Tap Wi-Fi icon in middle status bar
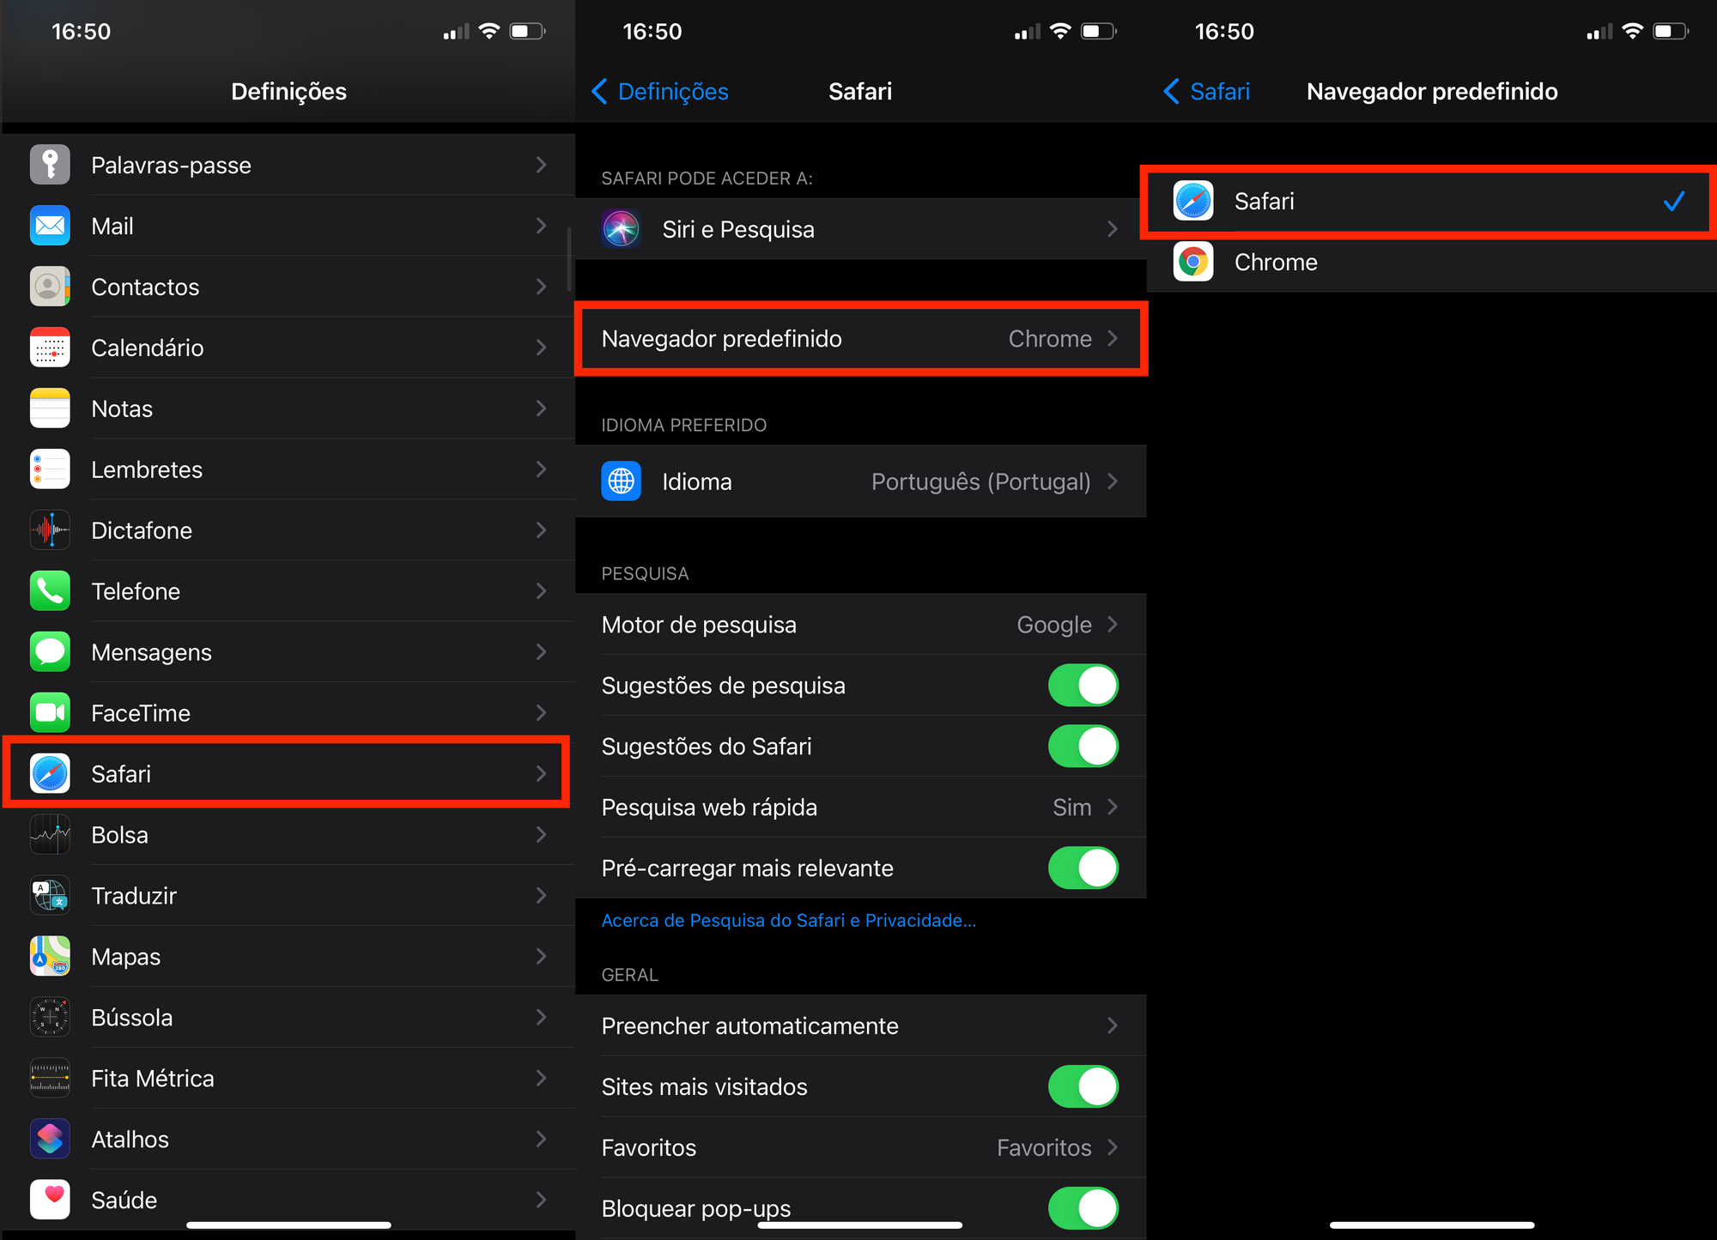Image resolution: width=1717 pixels, height=1240 pixels. point(1061,32)
